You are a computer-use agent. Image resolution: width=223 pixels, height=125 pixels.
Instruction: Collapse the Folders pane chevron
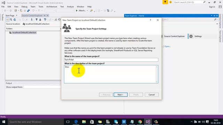pyautogui.click(x=61, y=29)
